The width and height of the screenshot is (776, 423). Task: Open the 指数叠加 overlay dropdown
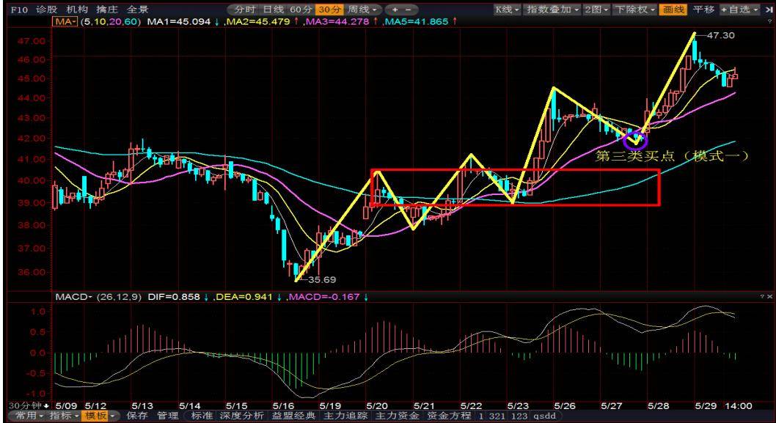click(552, 10)
